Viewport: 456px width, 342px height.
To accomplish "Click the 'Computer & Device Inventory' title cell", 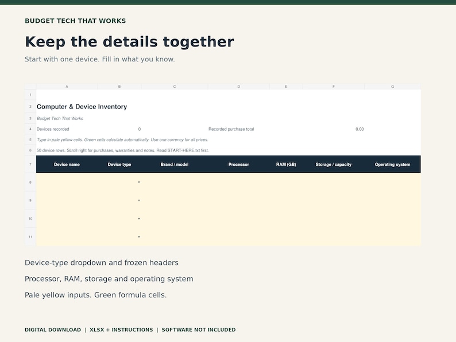I will tap(82, 107).
